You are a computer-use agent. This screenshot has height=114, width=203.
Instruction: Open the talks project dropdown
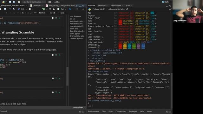(167, 2)
